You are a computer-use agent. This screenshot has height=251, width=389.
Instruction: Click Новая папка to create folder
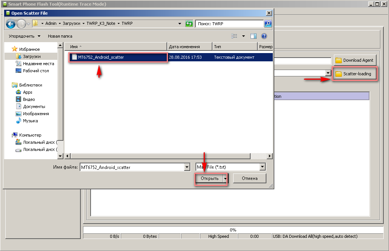click(60, 36)
